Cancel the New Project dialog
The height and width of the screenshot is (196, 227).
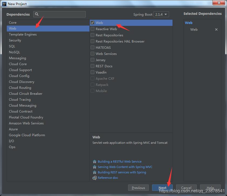[x=186, y=188]
